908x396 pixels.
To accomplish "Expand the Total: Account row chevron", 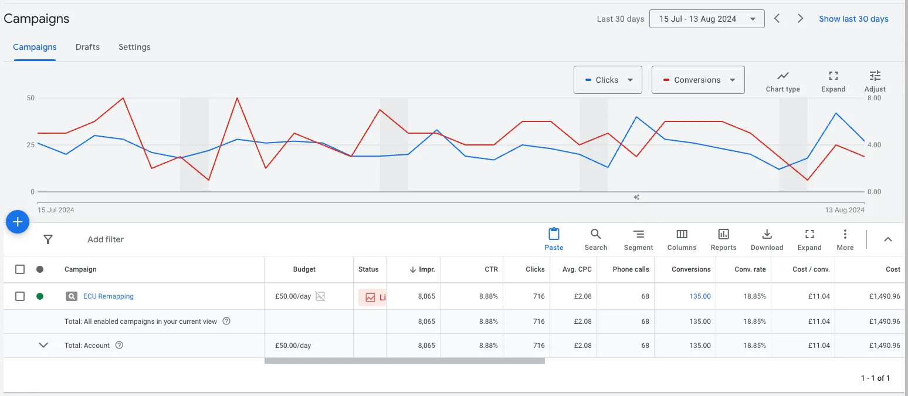I will tap(43, 346).
